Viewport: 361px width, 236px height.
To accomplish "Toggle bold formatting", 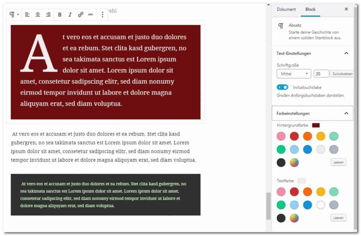I will point(60,15).
